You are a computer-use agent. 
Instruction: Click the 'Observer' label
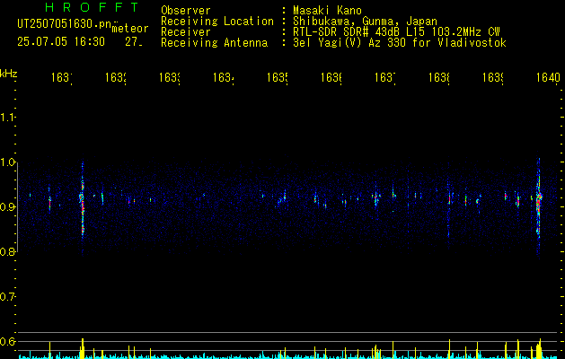point(186,10)
